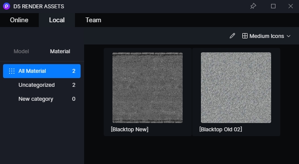
Task: Click the D5 Render purple logo icon
Action: point(7,6)
